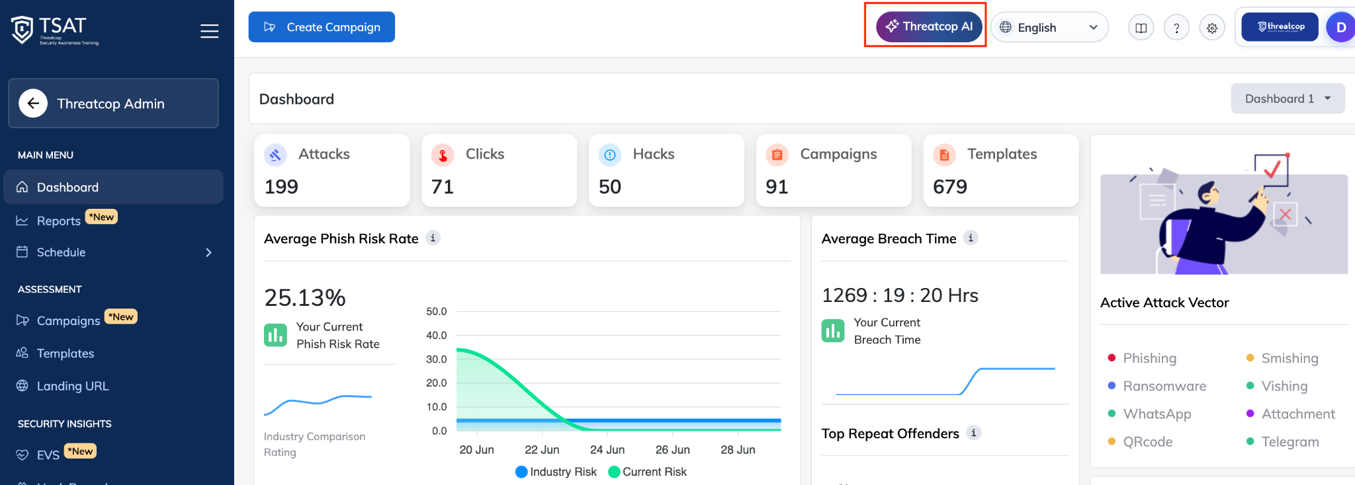Click the question mark help icon
1355x485 pixels.
(x=1176, y=28)
